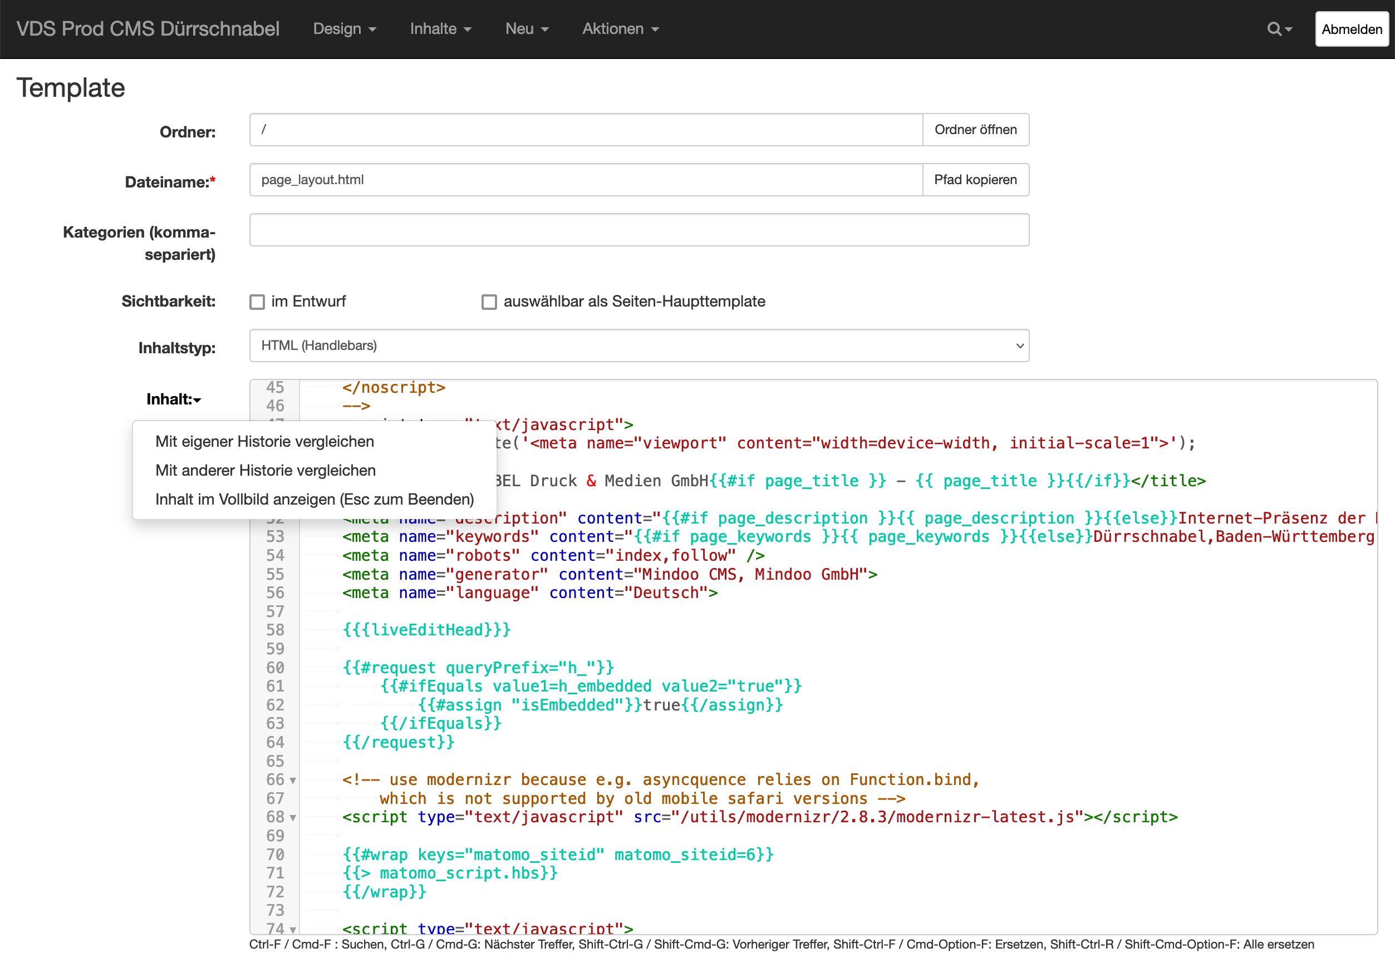Click the {{#wrap keys="matomo_siteid"}} line
This screenshot has height=958, width=1395.
[x=558, y=855]
